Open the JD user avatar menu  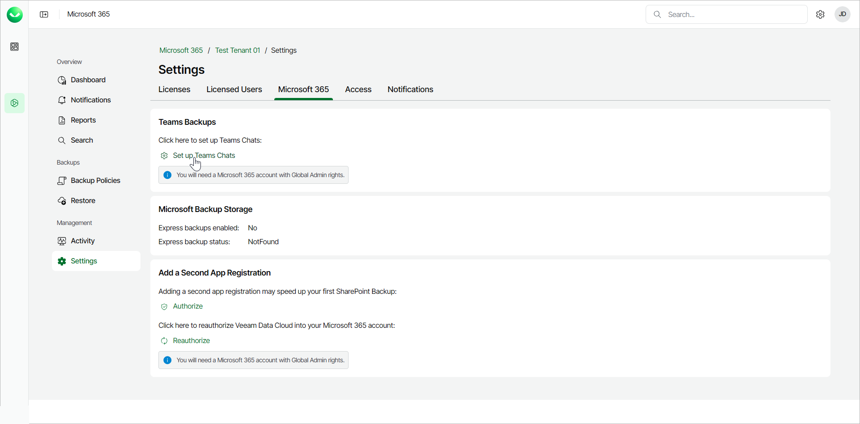(x=842, y=14)
